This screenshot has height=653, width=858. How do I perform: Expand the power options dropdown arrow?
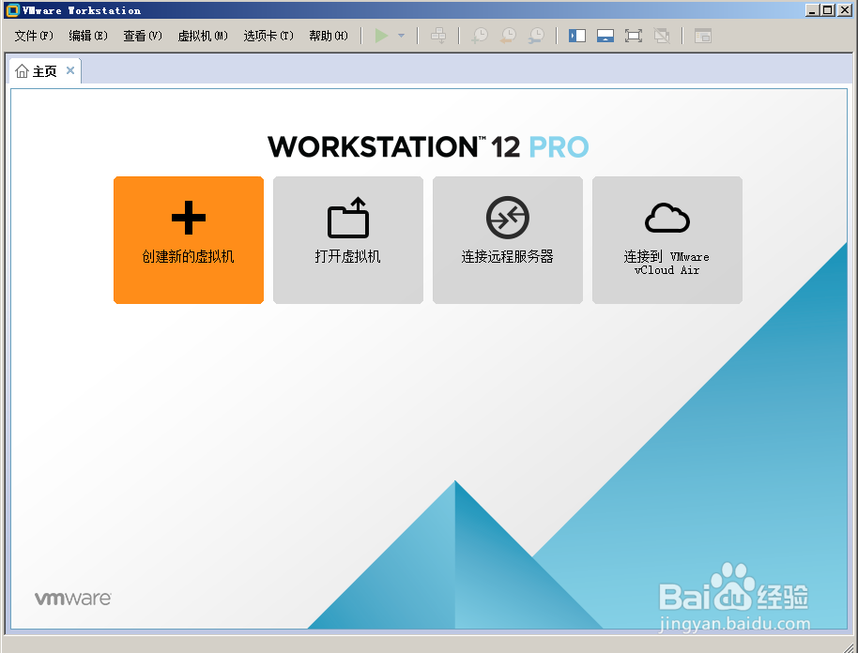click(401, 36)
